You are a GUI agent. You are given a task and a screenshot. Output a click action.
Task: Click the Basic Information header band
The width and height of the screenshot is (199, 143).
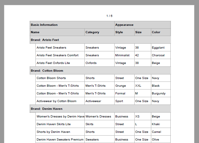72,25
